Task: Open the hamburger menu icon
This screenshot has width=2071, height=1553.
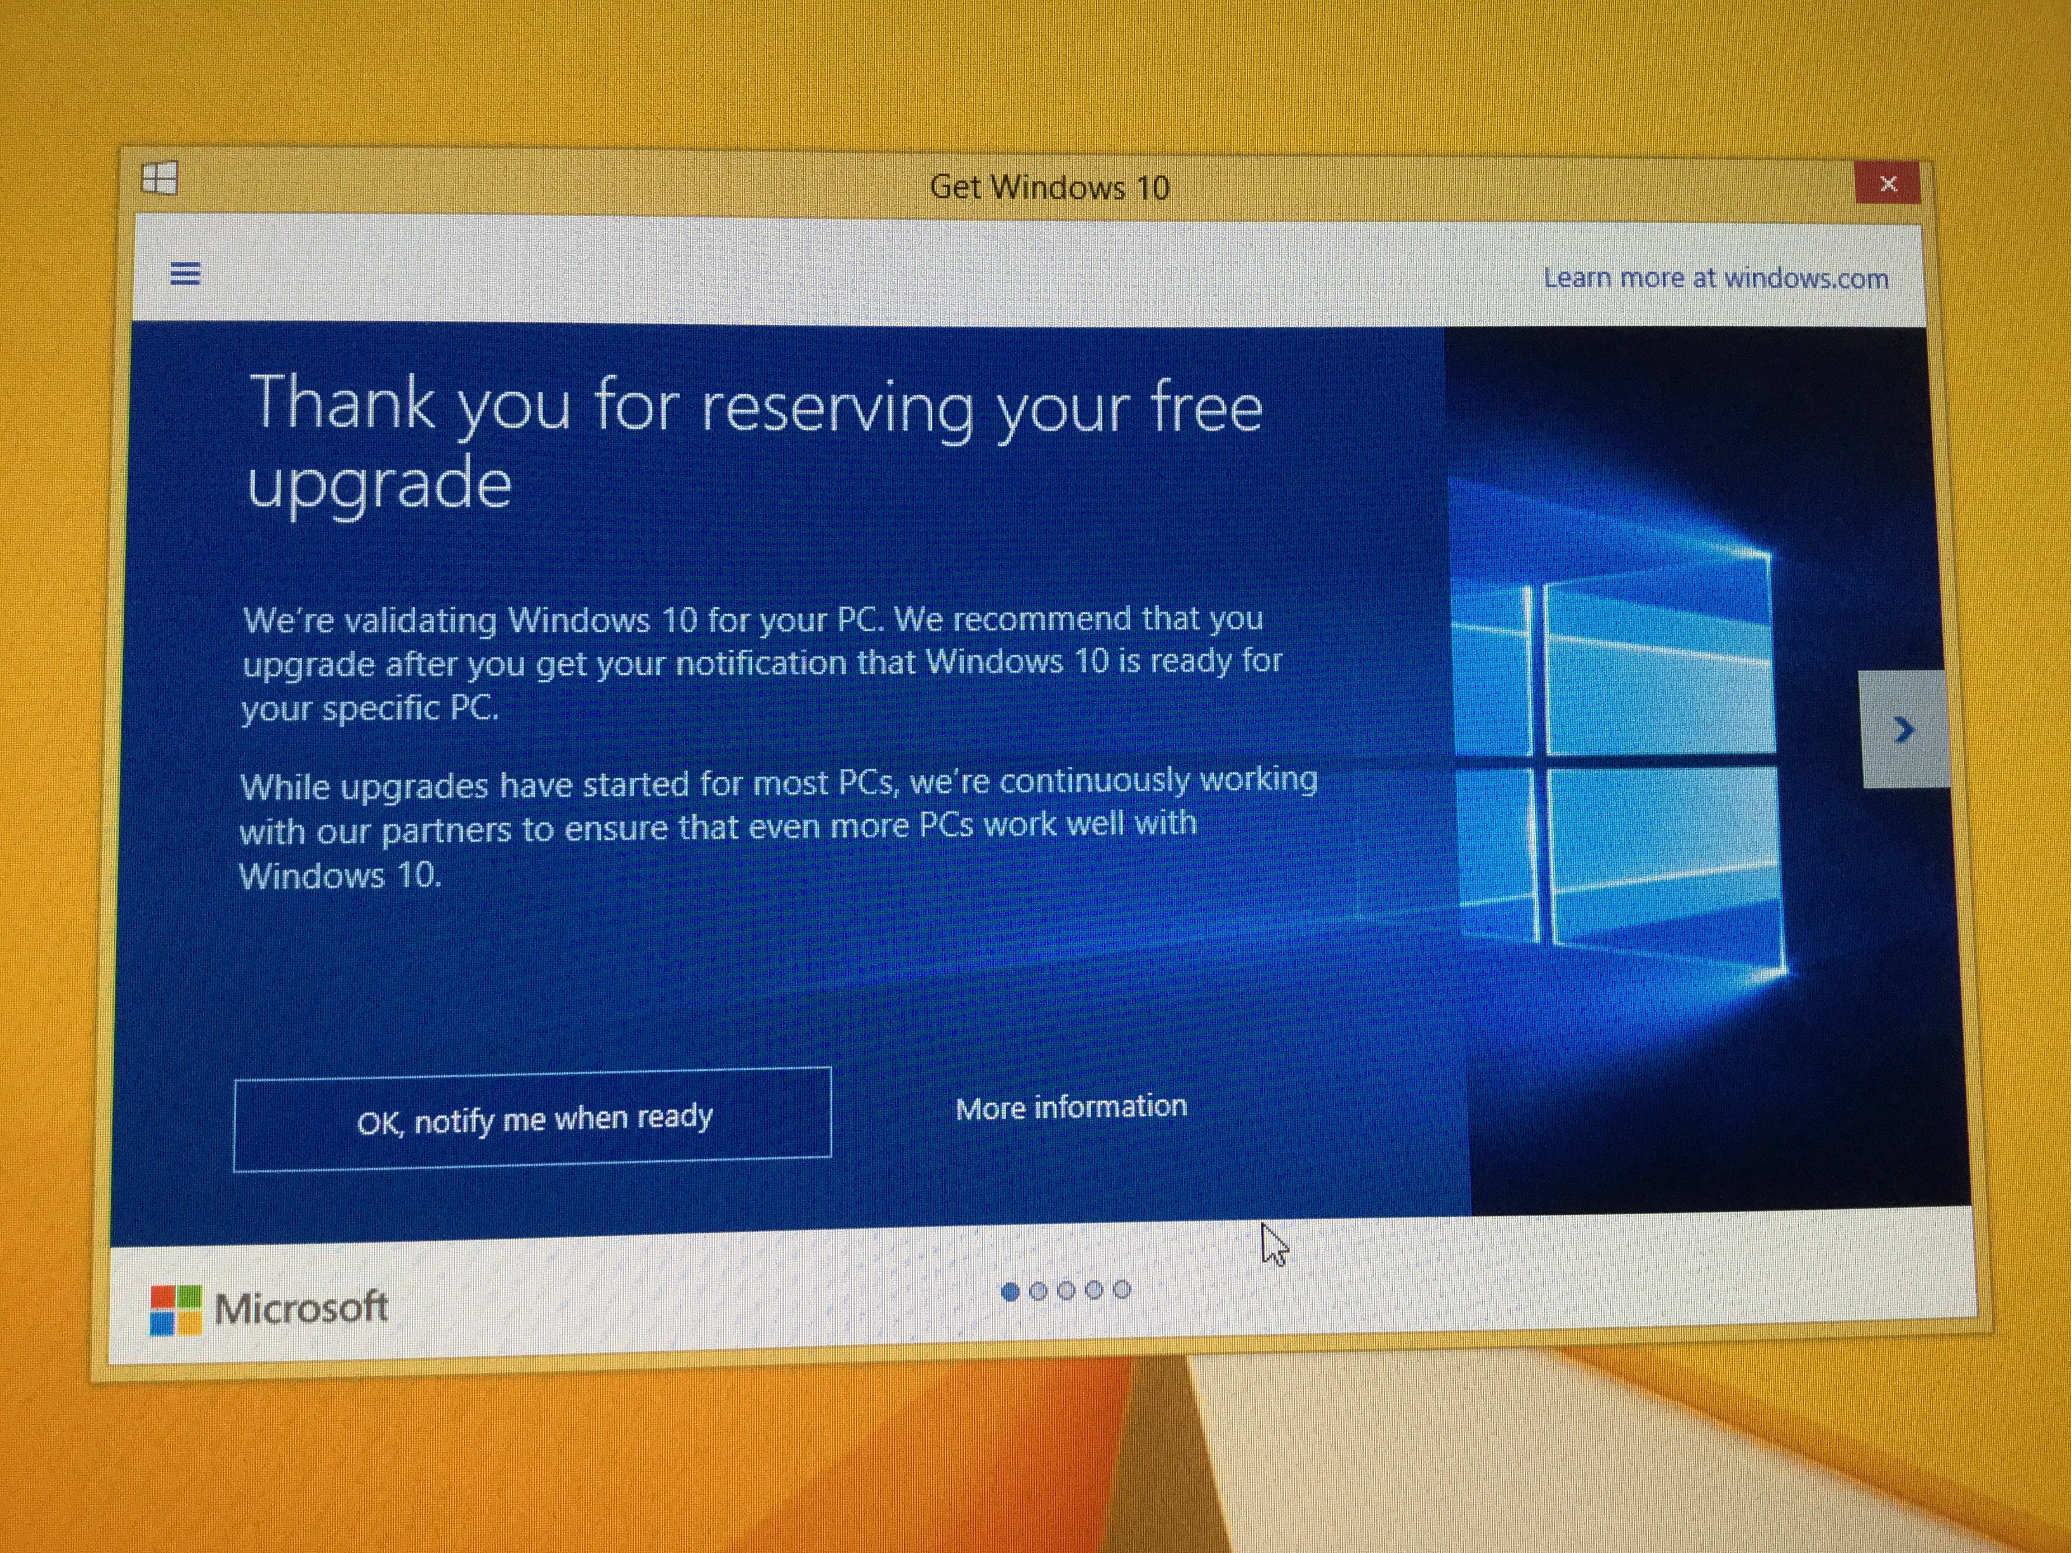Action: [x=185, y=273]
